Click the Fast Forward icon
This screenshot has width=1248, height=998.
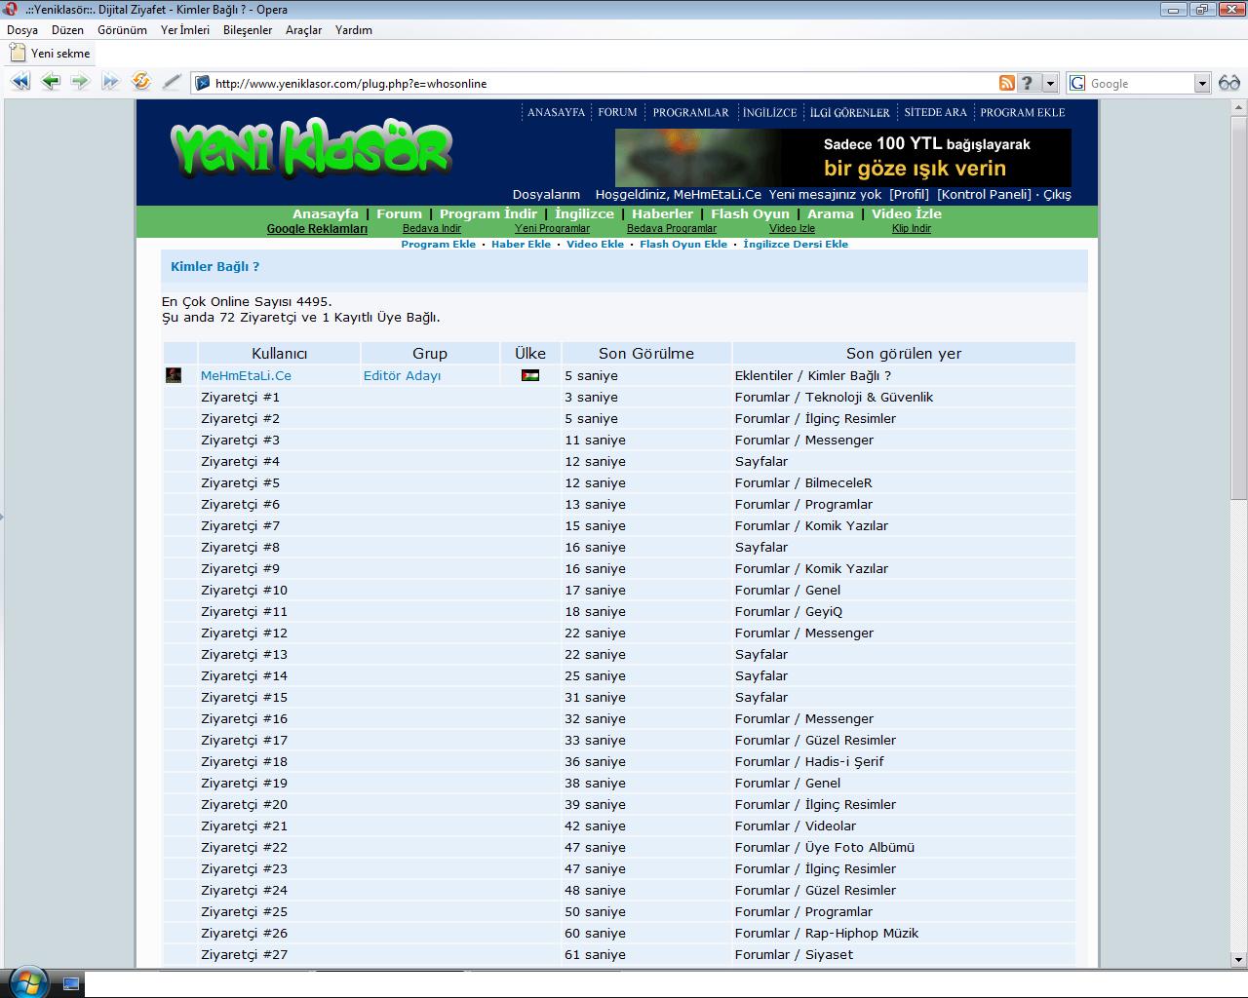110,82
